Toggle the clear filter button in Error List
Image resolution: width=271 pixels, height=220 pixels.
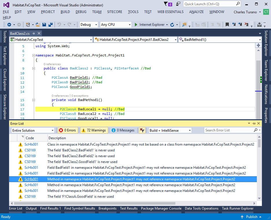(142, 130)
